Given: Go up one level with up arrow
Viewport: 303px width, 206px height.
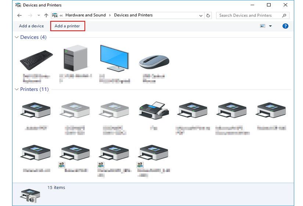Looking at the screenshot, I should [46, 15].
